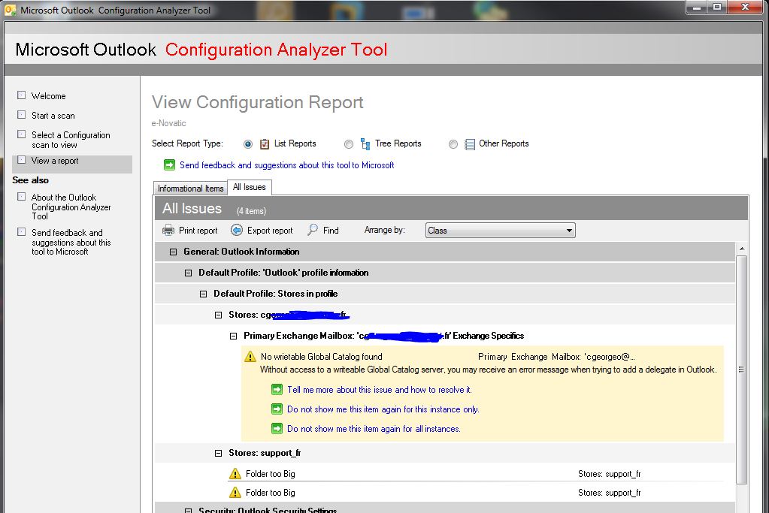This screenshot has height=513, width=769.
Task: Click 'Primary Exchange Mailbox: cgeorgeo@...' column text
Action: 557,357
